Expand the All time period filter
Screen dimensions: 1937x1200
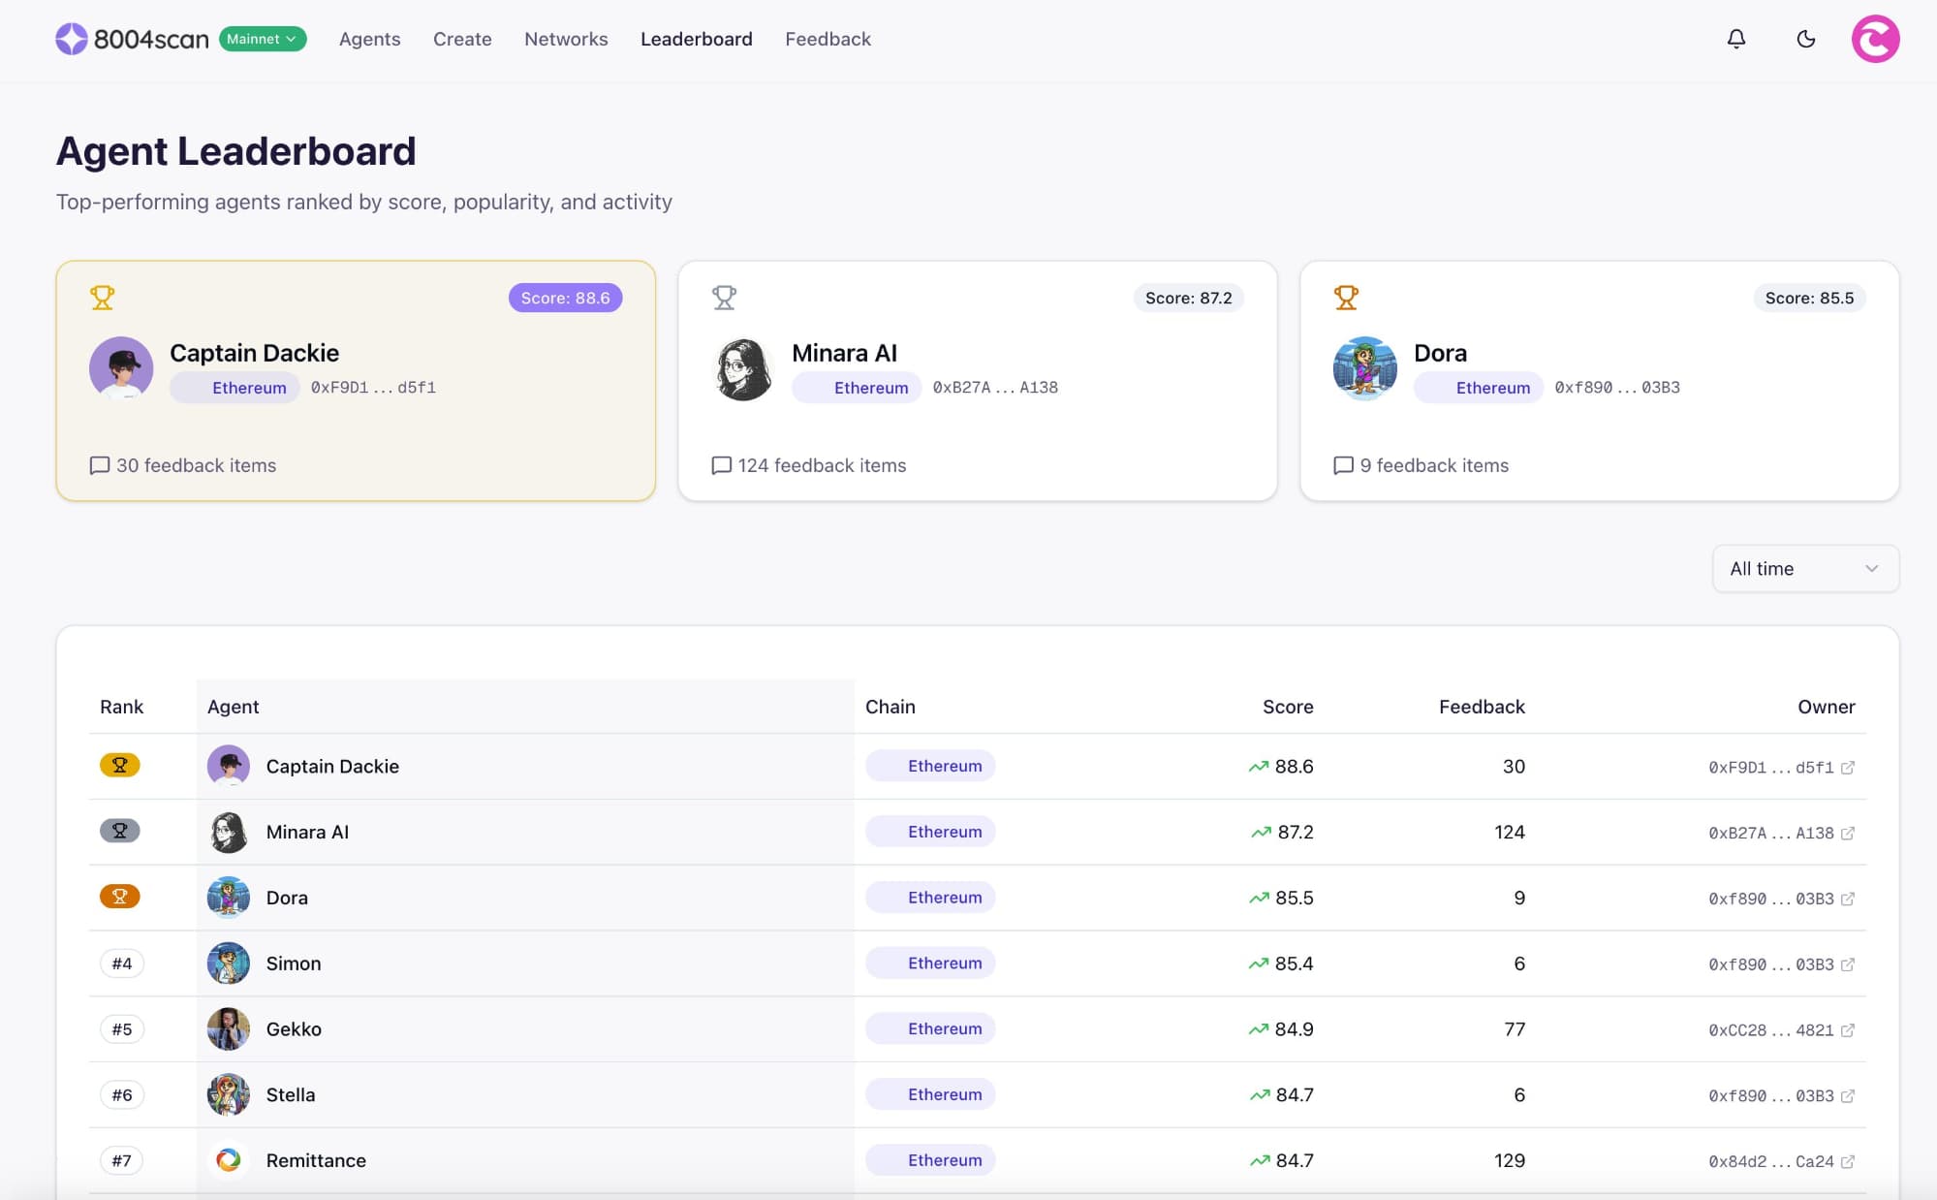click(1804, 569)
